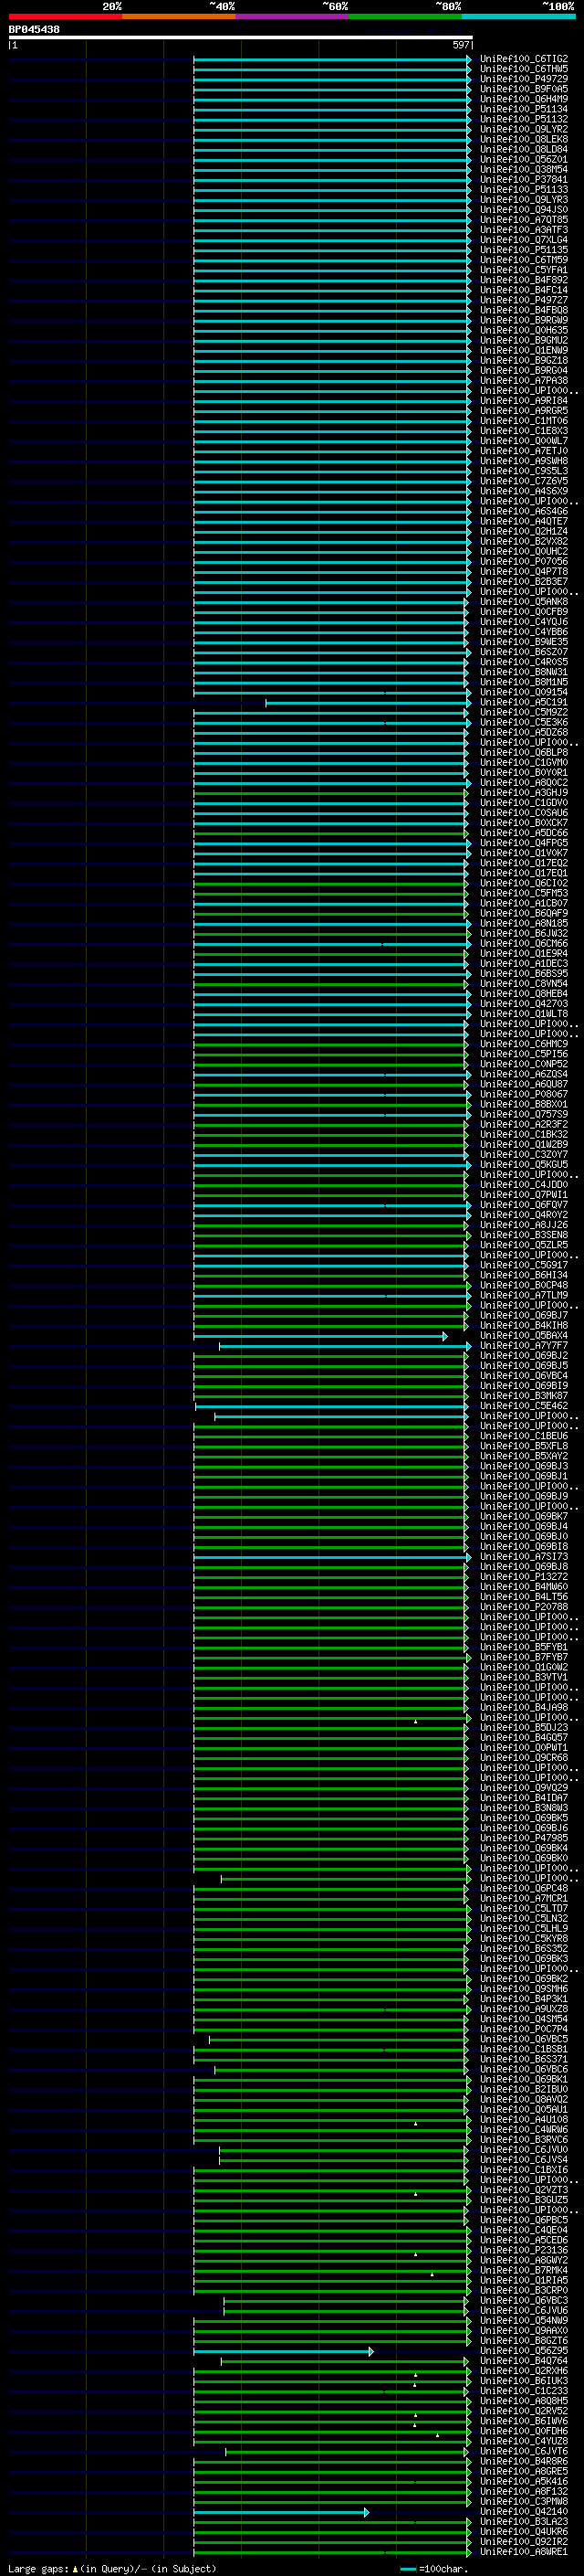Select hit UniRef100_C7Z6V5
The height and width of the screenshot is (2576, 584).
click(x=523, y=481)
